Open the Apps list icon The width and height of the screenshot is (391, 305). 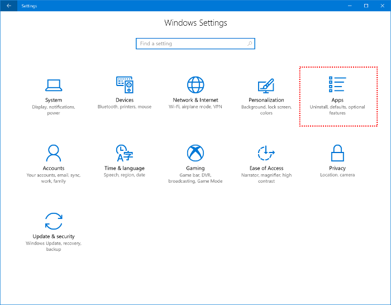coord(337,84)
